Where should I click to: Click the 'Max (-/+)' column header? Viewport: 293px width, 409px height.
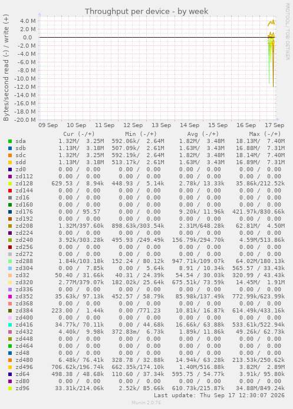(265, 134)
